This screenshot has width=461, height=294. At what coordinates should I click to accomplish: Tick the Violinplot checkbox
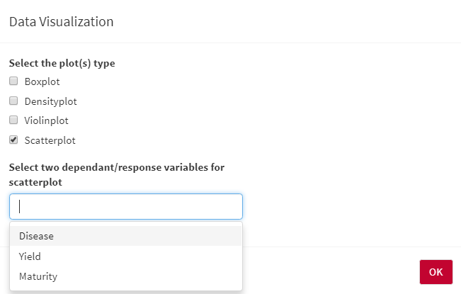13,120
